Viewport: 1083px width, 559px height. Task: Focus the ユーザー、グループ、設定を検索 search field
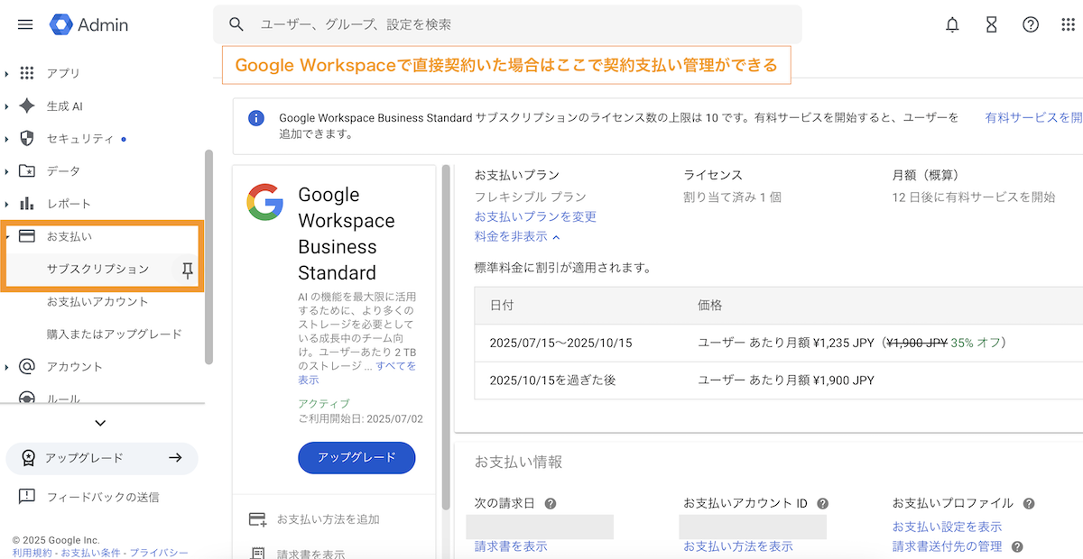507,24
